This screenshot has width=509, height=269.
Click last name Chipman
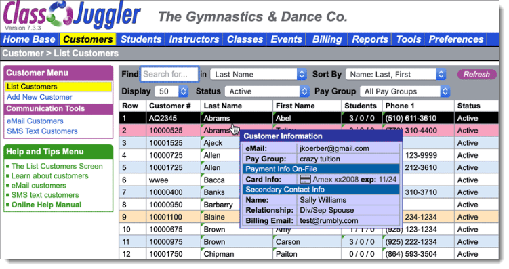218,254
